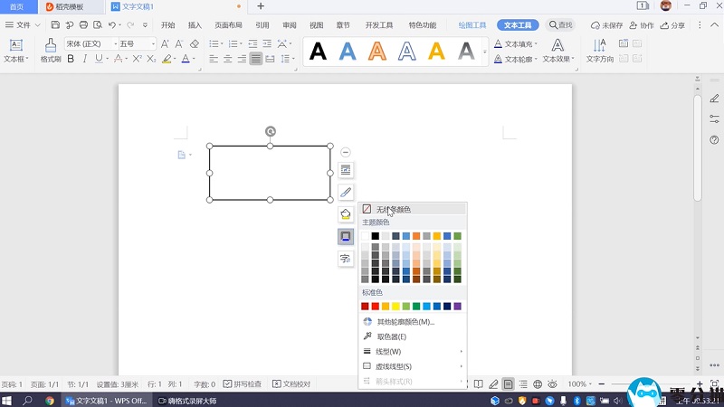
Task: Click the layout options icon beside shape
Action: [x=346, y=170]
